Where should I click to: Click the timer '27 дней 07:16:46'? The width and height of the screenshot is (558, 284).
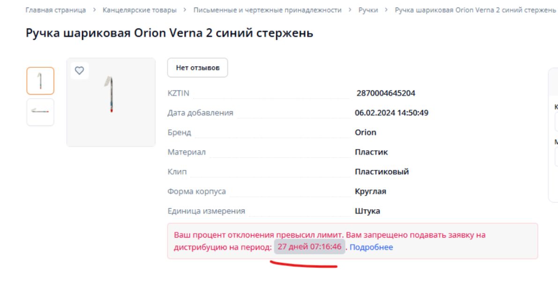(309, 246)
